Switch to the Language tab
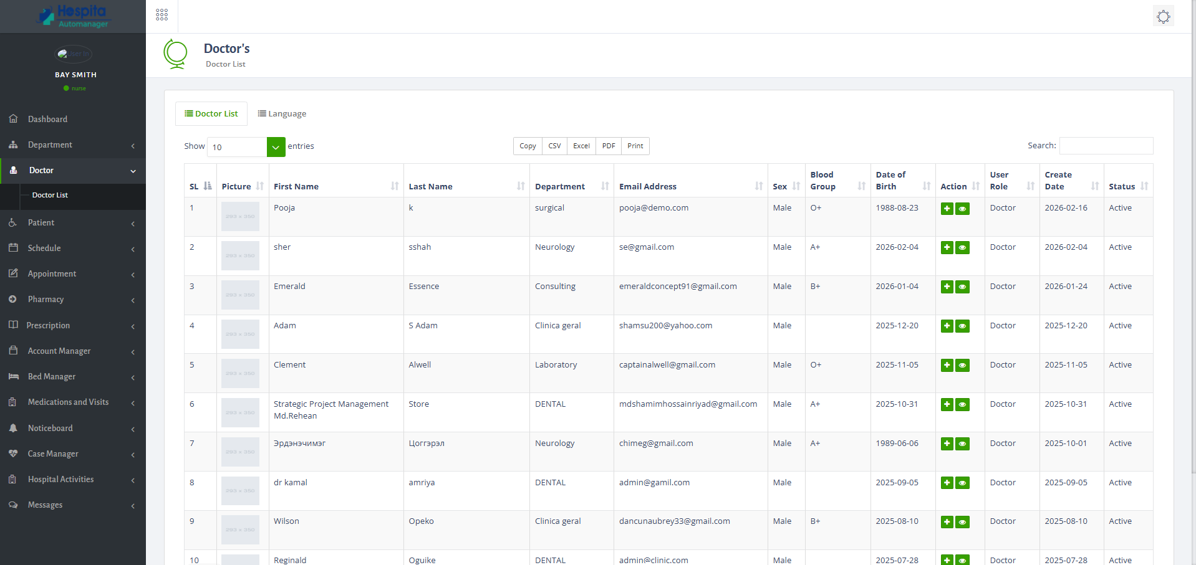Viewport: 1196px width, 565px height. (282, 113)
